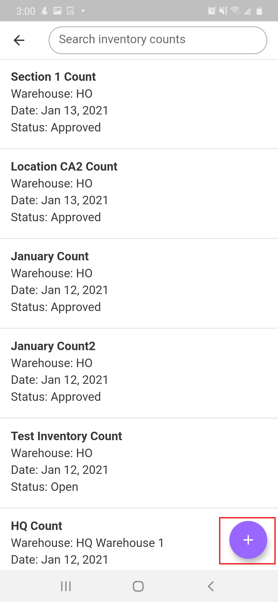This screenshot has height=602, width=278.
Task: Focus the Search inventory counts field
Action: pyautogui.click(x=158, y=40)
